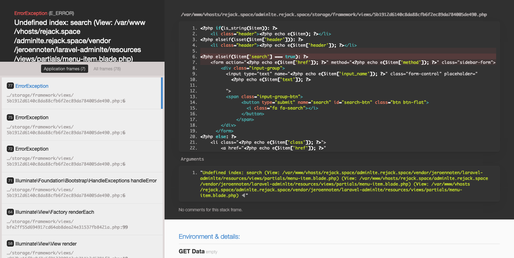Open the View\Factory renderEach frame
The height and width of the screenshot is (258, 514).
pos(82,219)
